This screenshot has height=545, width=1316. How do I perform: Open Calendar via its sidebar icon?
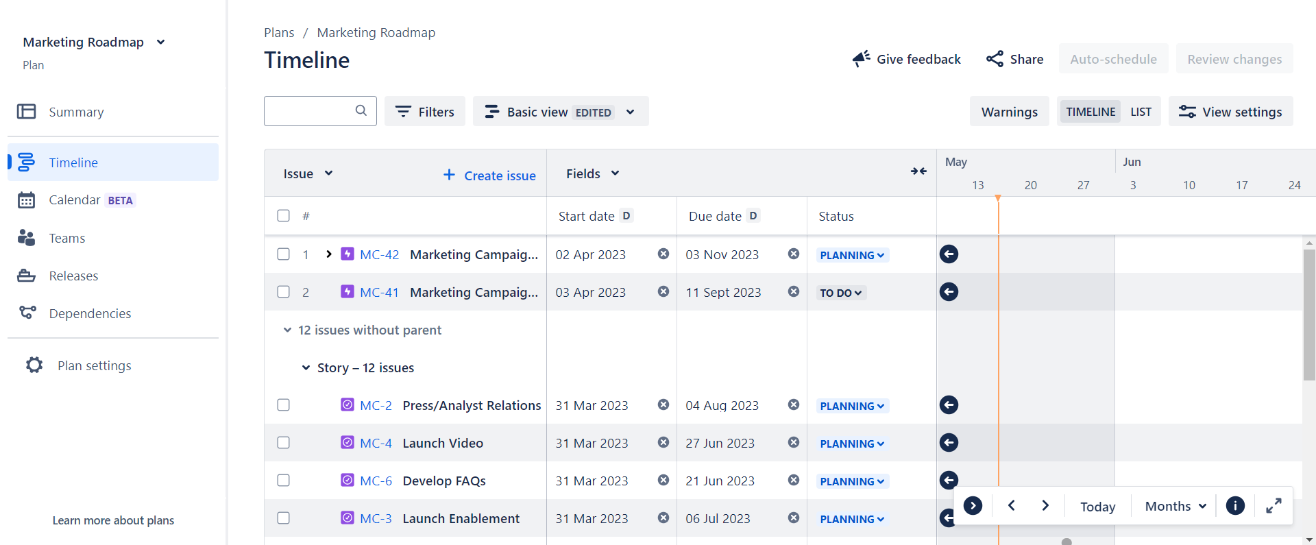pyautogui.click(x=26, y=200)
